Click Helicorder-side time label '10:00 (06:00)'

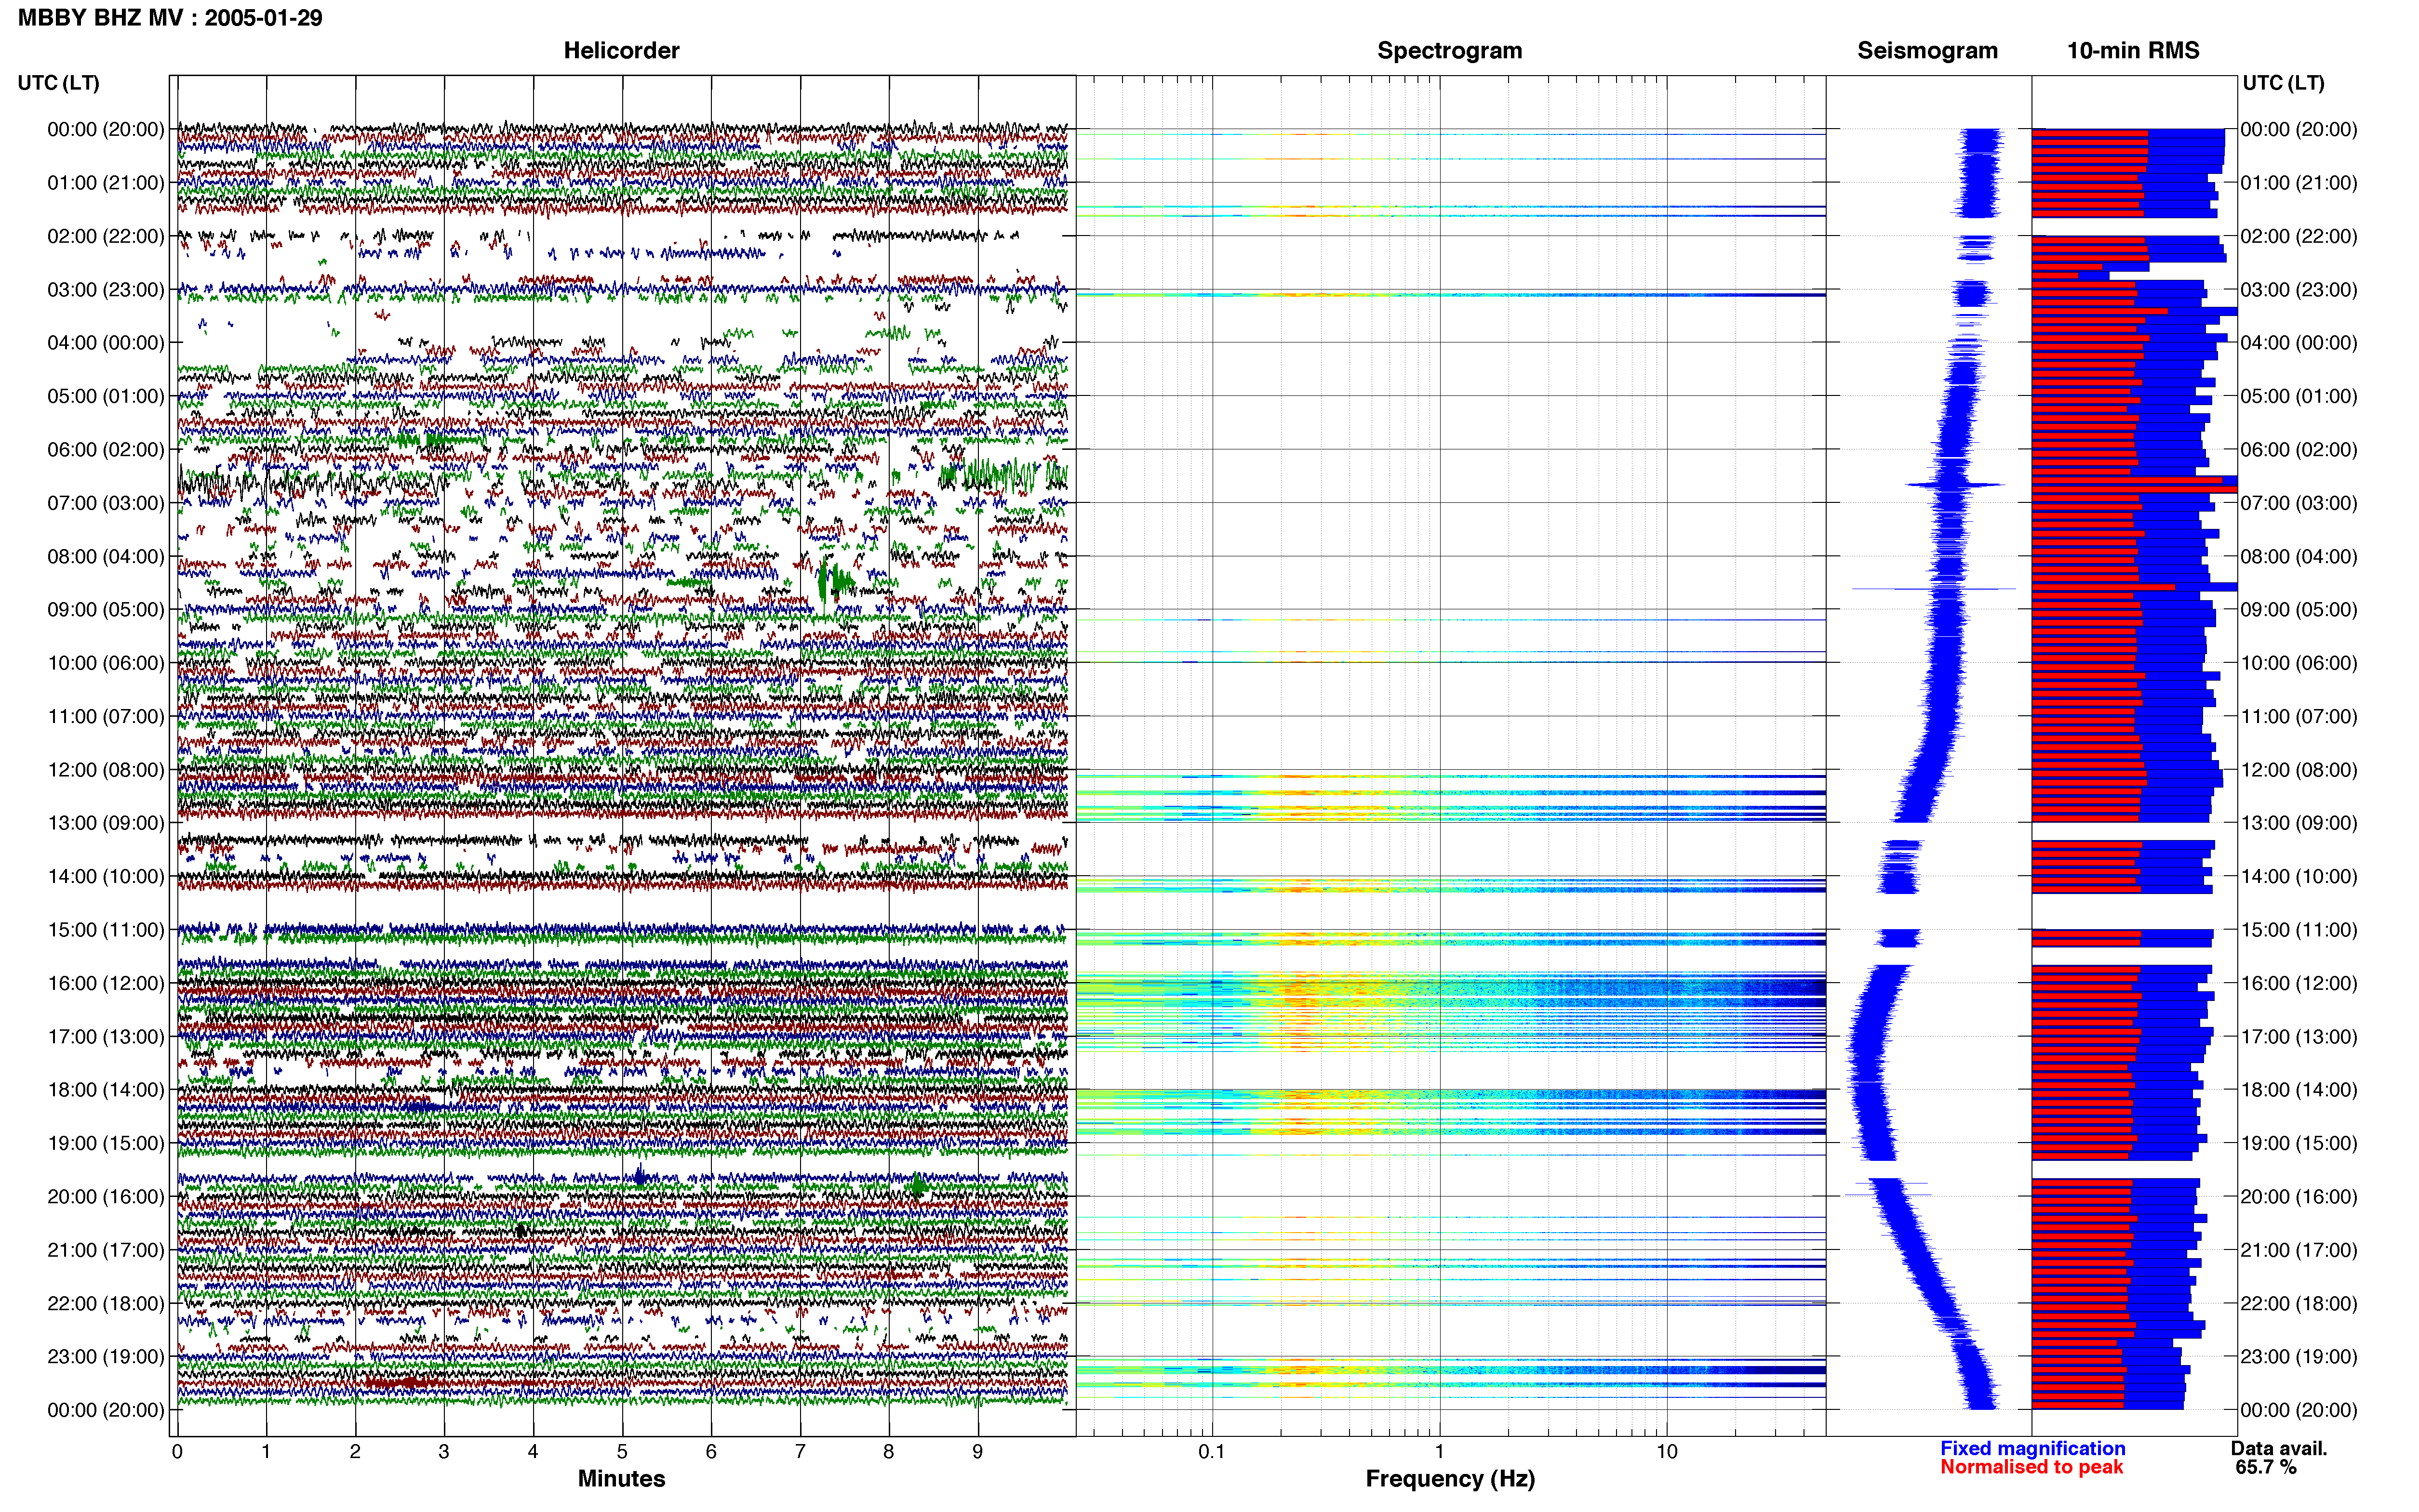point(106,663)
